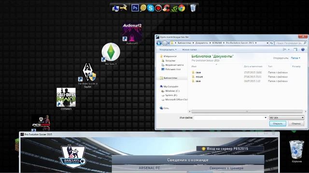Screen dimensions: 309x173
Task: Click the Отмена button
Action: pyautogui.click(x=296, y=124)
